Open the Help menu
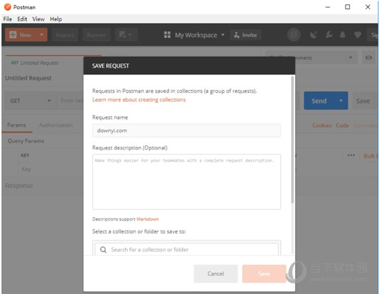The image size is (379, 294). pos(56,19)
